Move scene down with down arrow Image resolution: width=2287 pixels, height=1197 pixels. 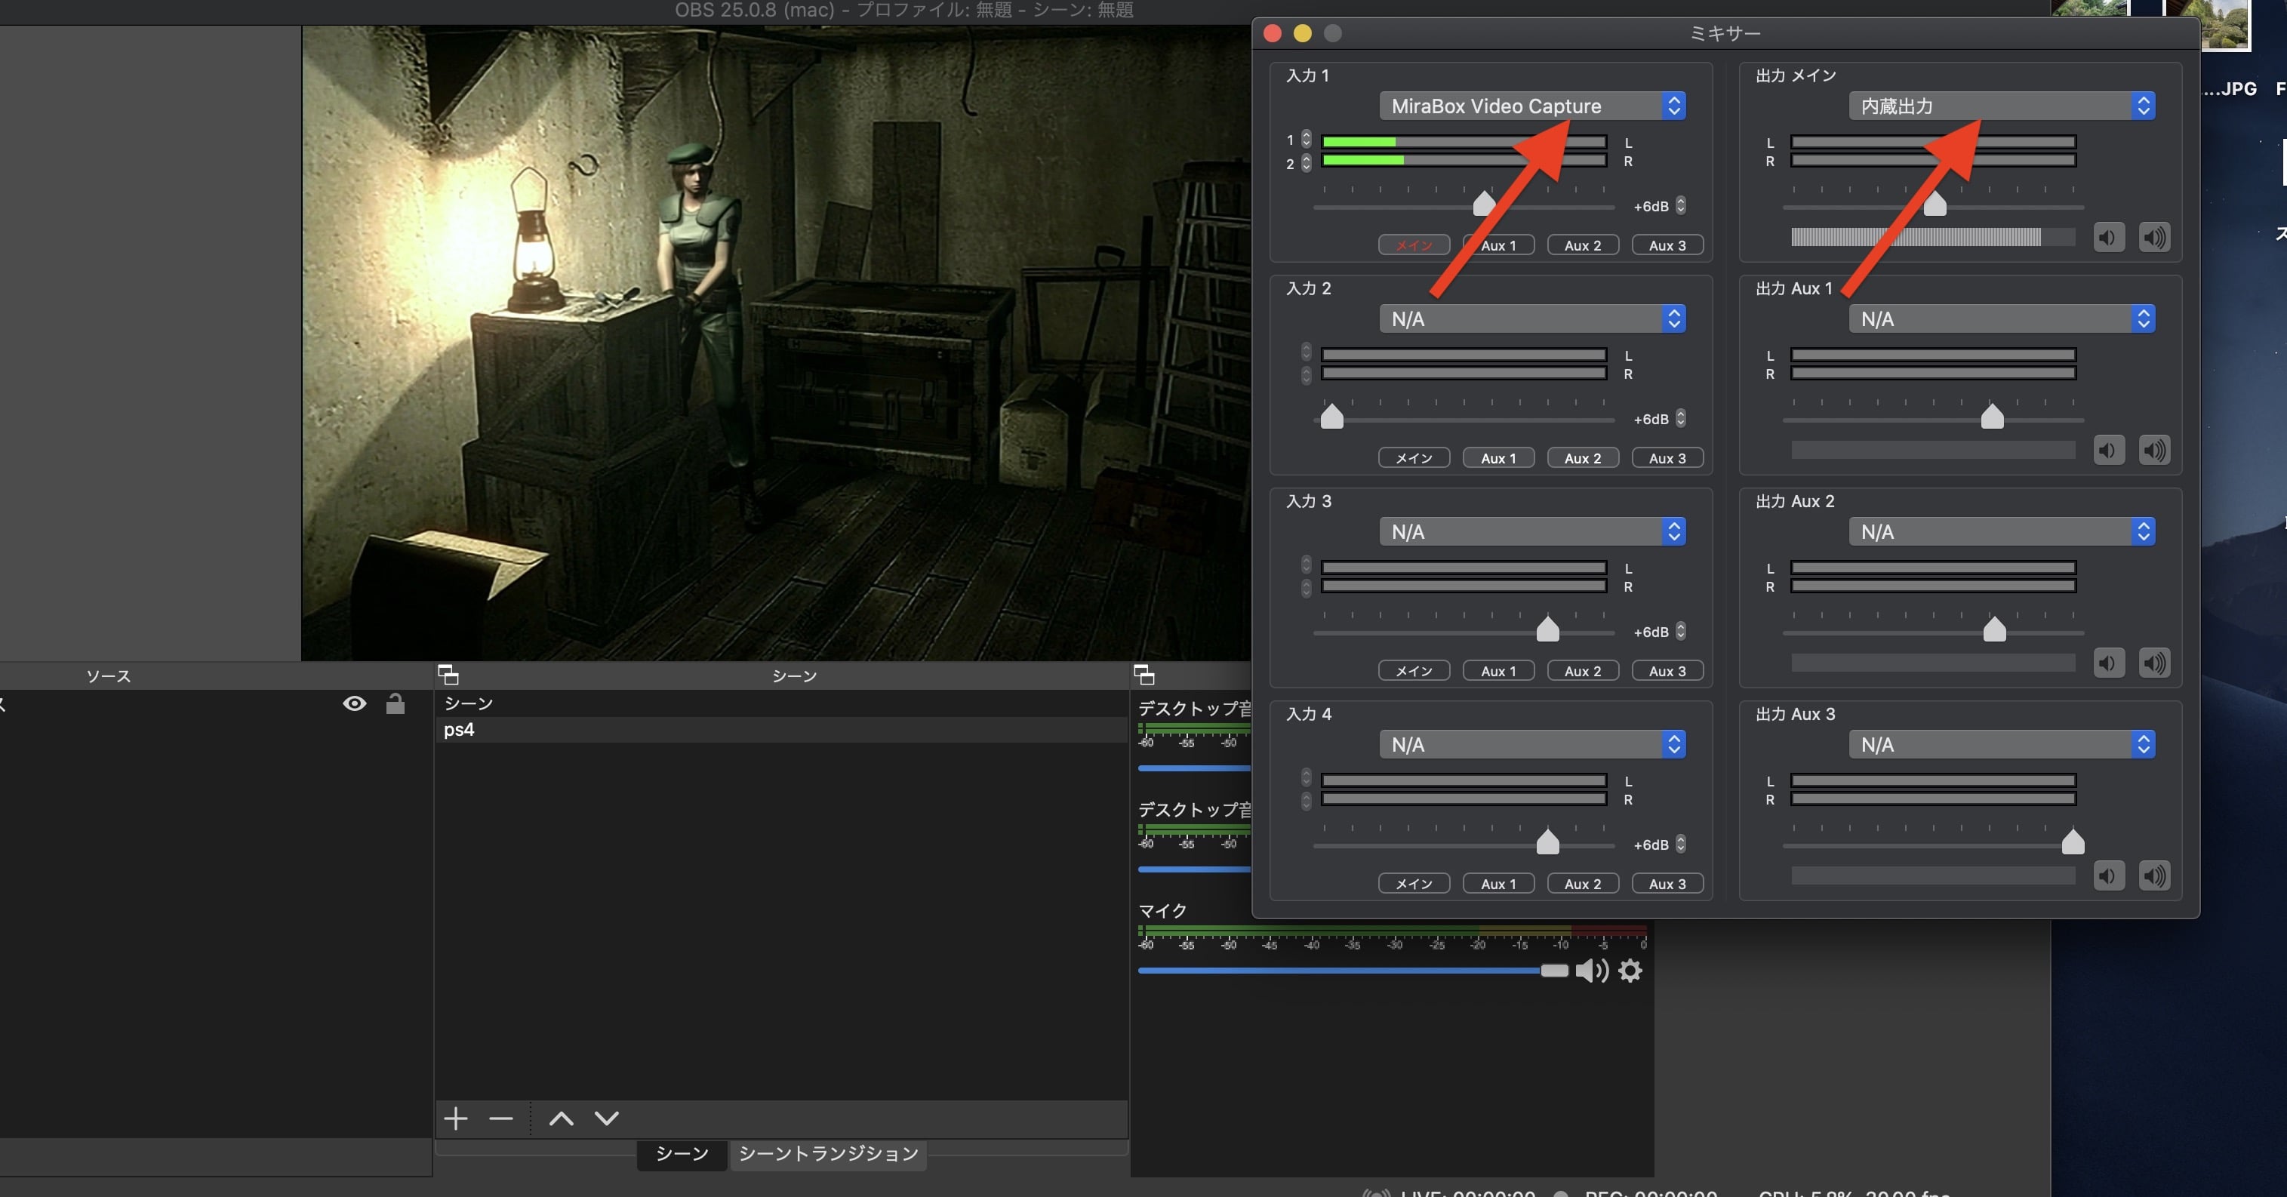point(606,1118)
